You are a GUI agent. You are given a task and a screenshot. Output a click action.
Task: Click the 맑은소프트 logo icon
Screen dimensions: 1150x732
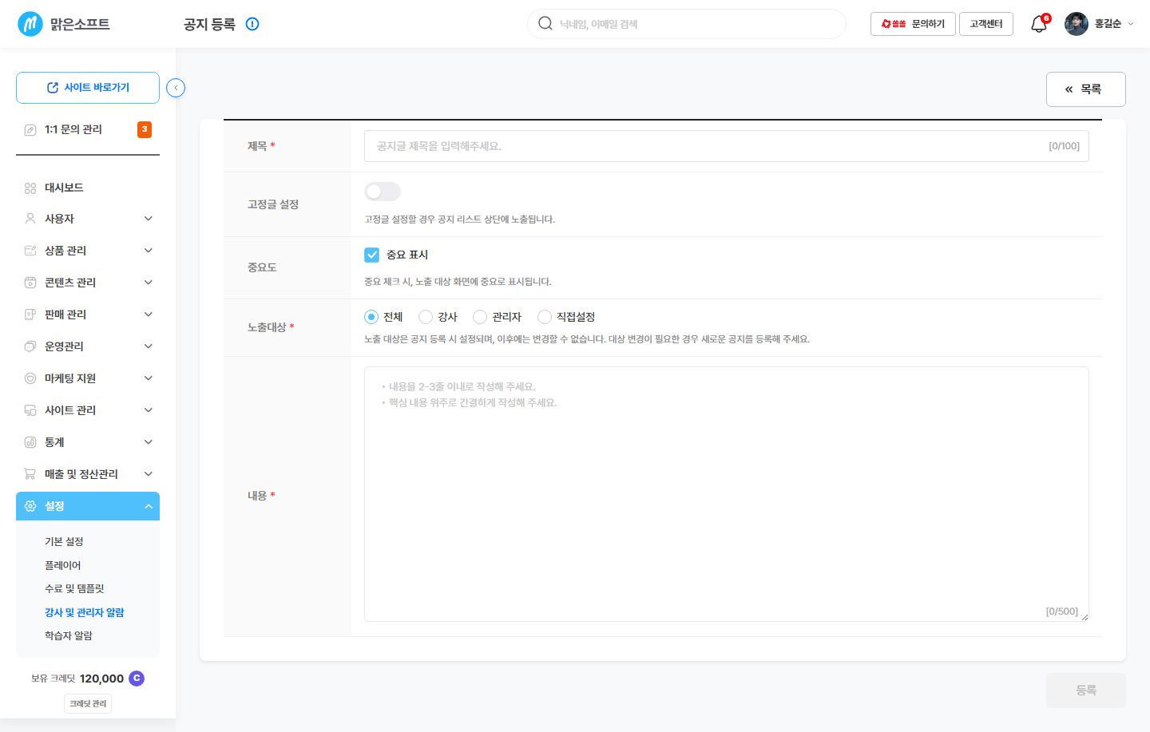click(x=30, y=24)
